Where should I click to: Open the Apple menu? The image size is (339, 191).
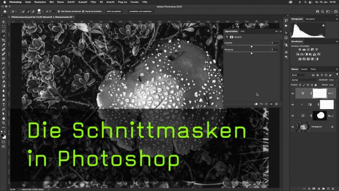4,2
